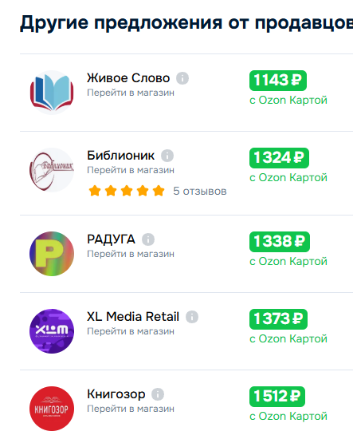The height and width of the screenshot is (435, 353).
Task: Follow Перейти в магазин under РАДУГА
Action: [x=131, y=254]
